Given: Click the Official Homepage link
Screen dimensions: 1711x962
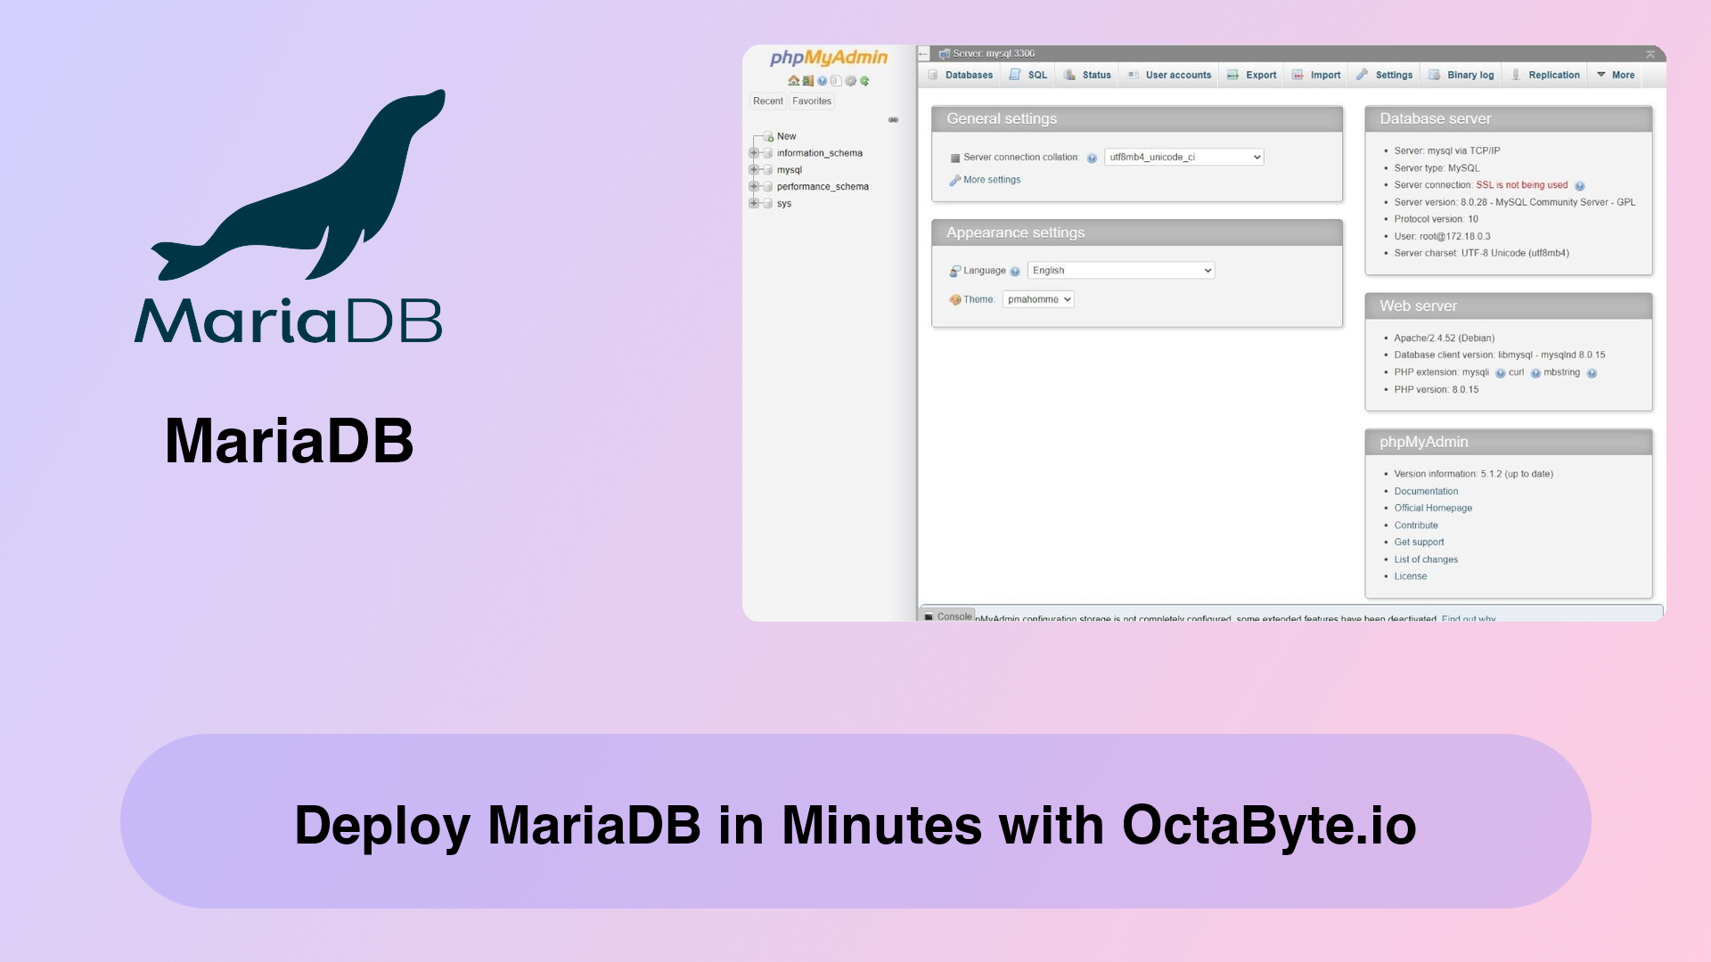Looking at the screenshot, I should 1432,508.
